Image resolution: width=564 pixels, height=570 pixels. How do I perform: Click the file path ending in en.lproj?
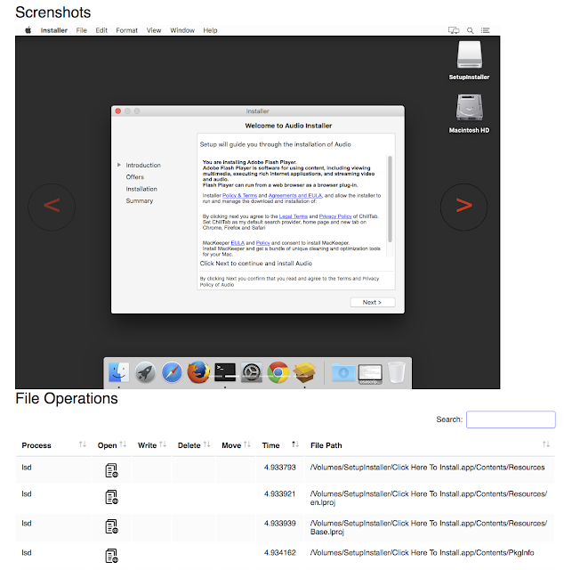click(x=429, y=498)
